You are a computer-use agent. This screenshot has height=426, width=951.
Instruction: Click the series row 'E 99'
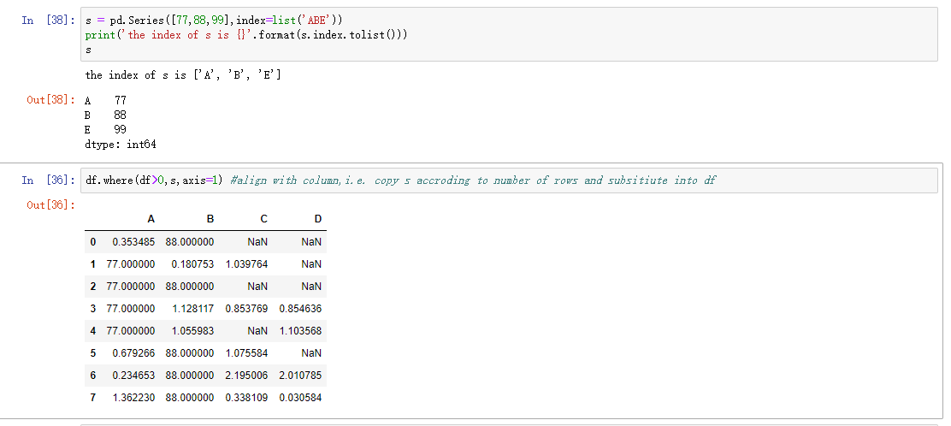(x=105, y=129)
